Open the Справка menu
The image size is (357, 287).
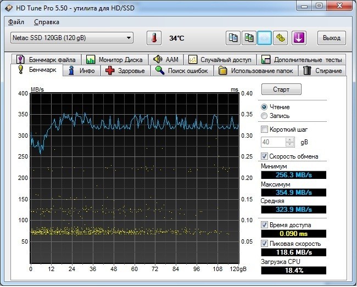tap(47, 22)
